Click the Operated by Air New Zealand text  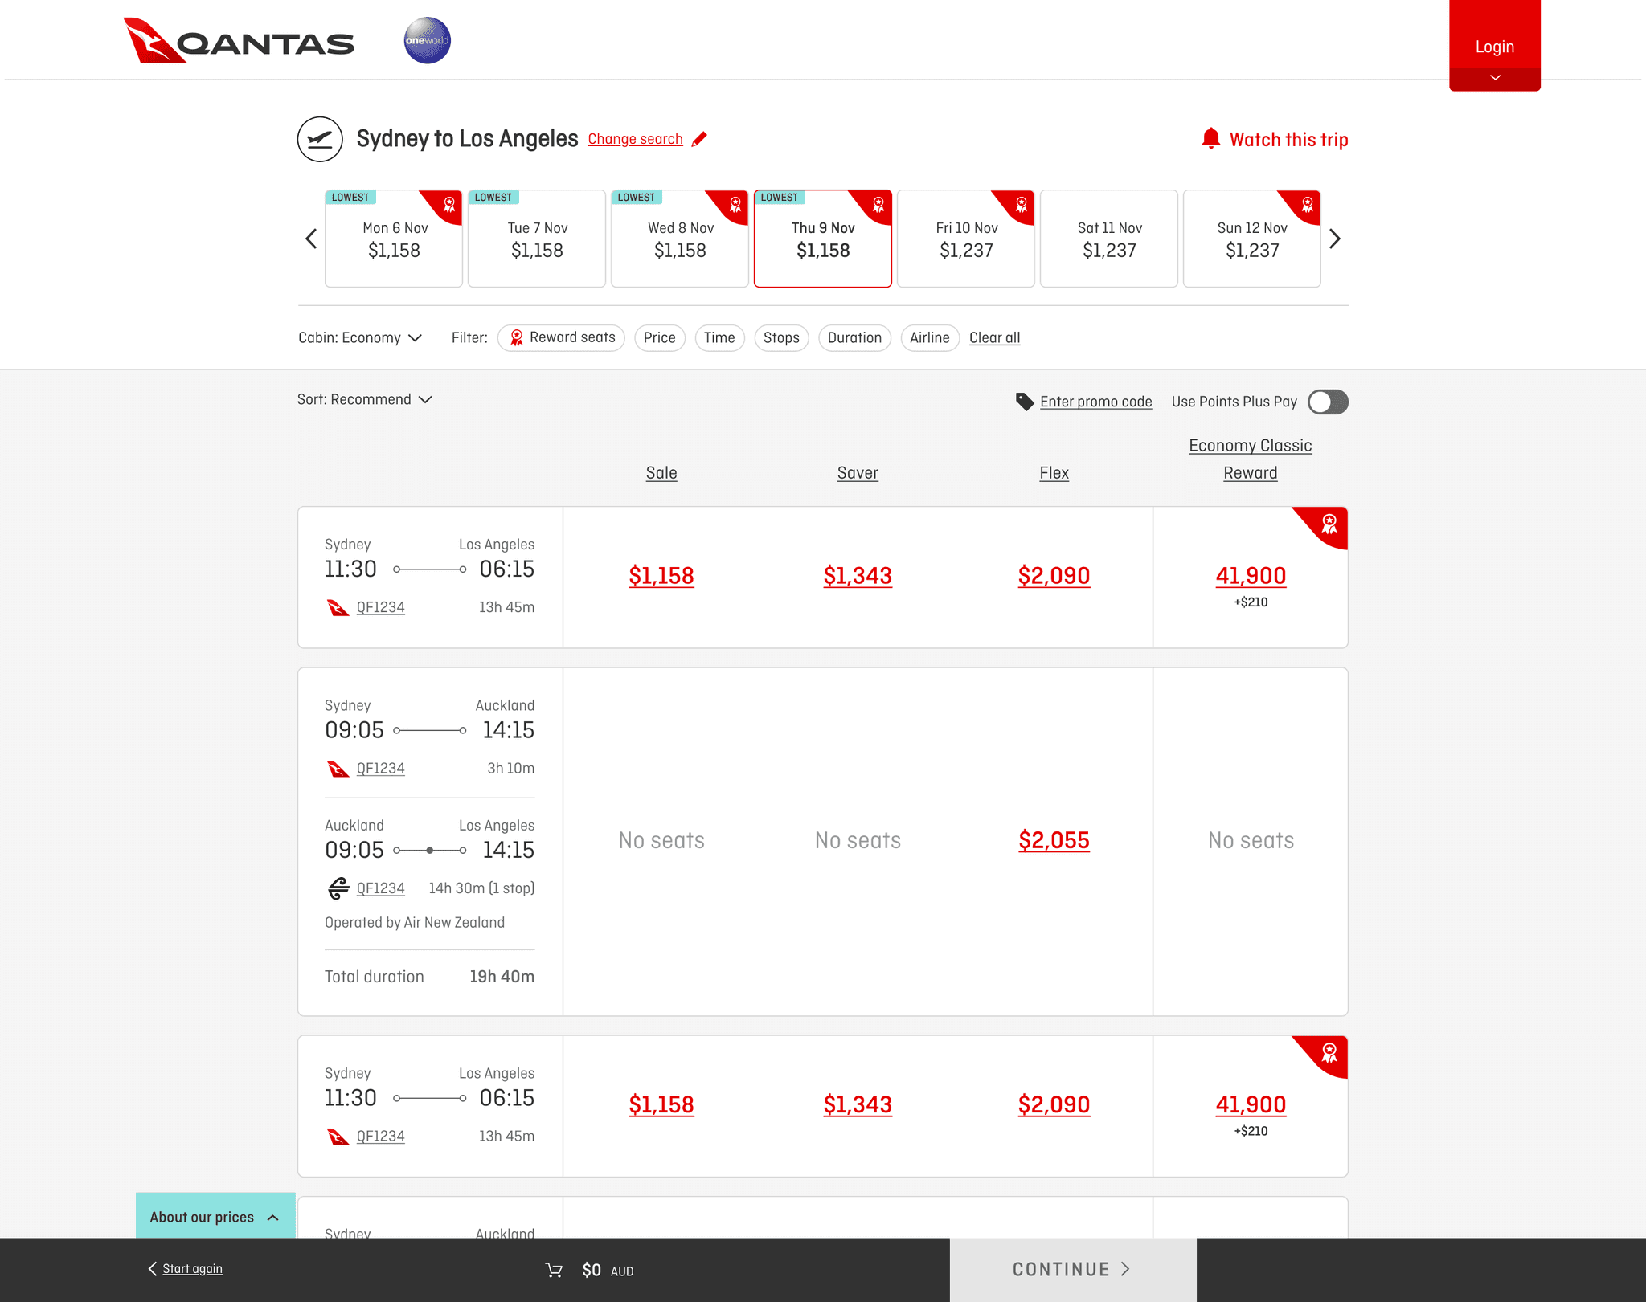coord(415,923)
